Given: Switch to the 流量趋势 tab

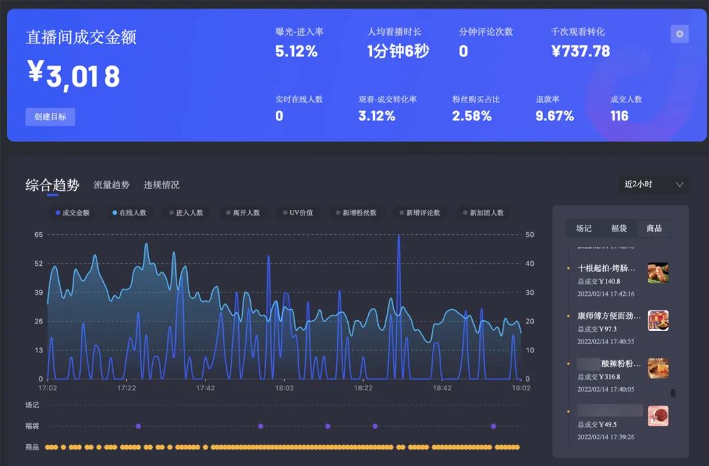Looking at the screenshot, I should (x=112, y=185).
